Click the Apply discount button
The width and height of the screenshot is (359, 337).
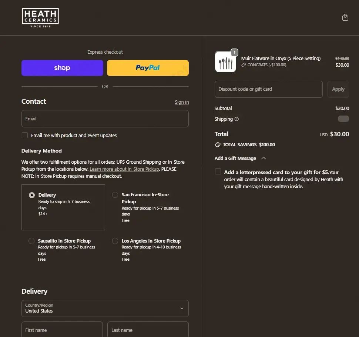point(338,89)
